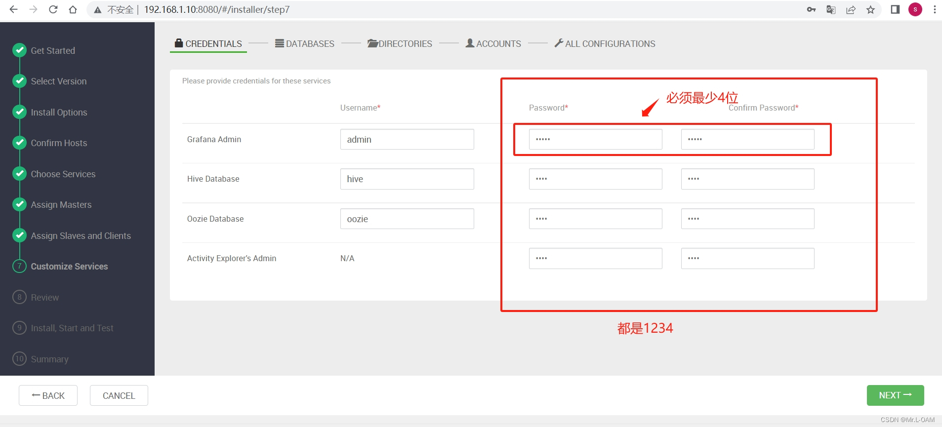This screenshot has width=942, height=427.
Task: Open Assign Slaves and Clients step
Action: tap(81, 235)
